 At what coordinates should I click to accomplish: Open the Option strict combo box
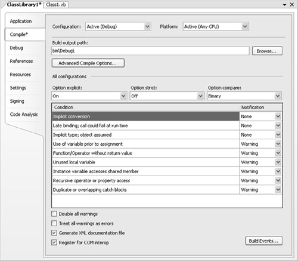tap(167, 96)
